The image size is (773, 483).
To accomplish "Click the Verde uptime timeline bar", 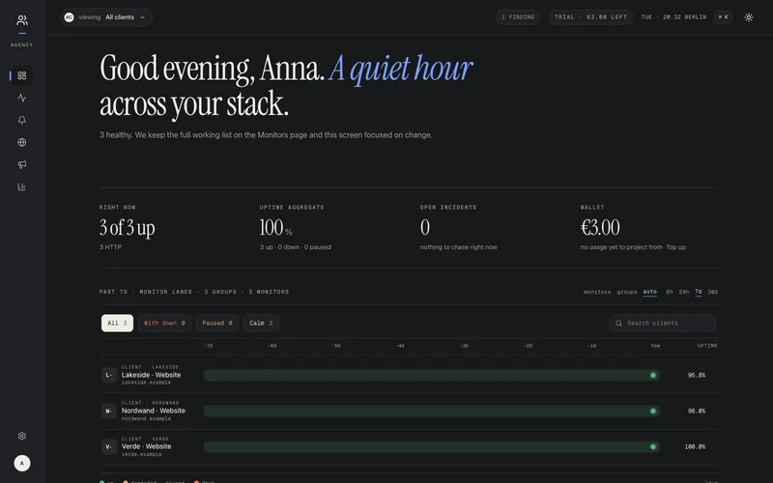I will [x=431, y=446].
